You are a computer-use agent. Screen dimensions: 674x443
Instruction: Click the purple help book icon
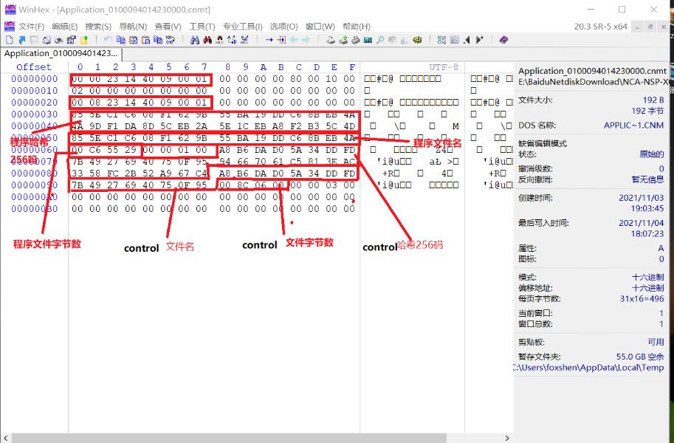point(503,40)
